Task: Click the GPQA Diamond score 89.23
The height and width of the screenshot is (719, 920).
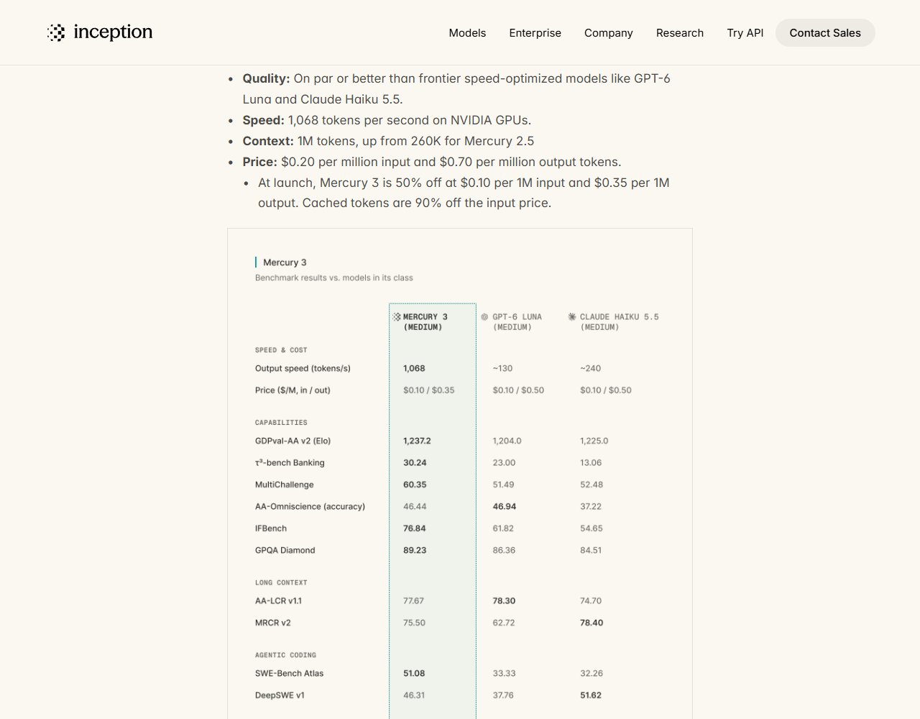Action: pos(415,550)
